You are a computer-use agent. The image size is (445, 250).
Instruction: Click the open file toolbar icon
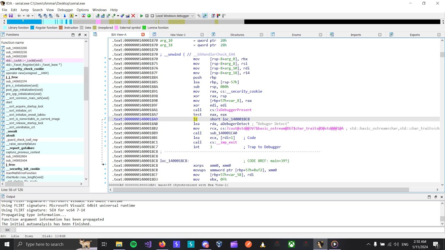[5, 16]
